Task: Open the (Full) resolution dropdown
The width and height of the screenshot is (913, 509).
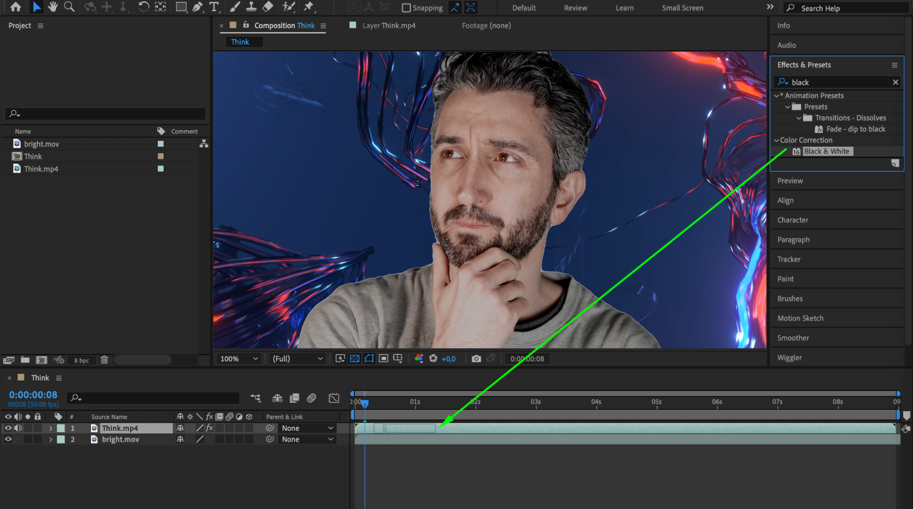Action: [x=297, y=359]
